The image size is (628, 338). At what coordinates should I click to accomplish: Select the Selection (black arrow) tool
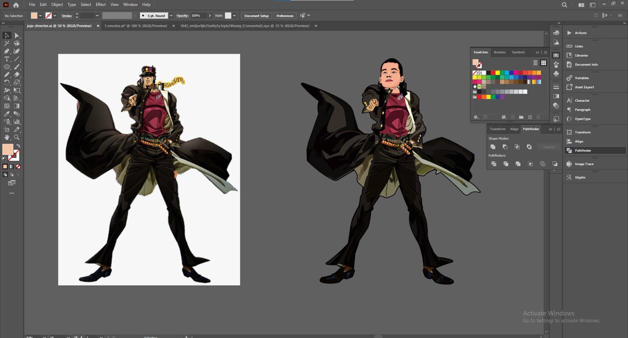coord(7,36)
